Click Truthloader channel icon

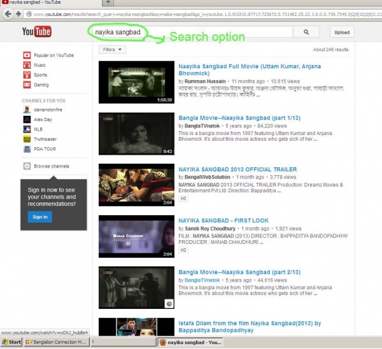[27, 139]
